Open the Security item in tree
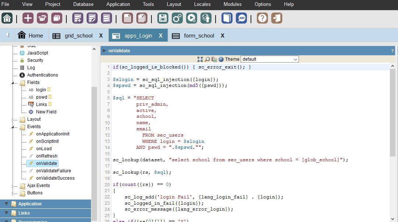This screenshot has width=398, height=222. [35, 60]
